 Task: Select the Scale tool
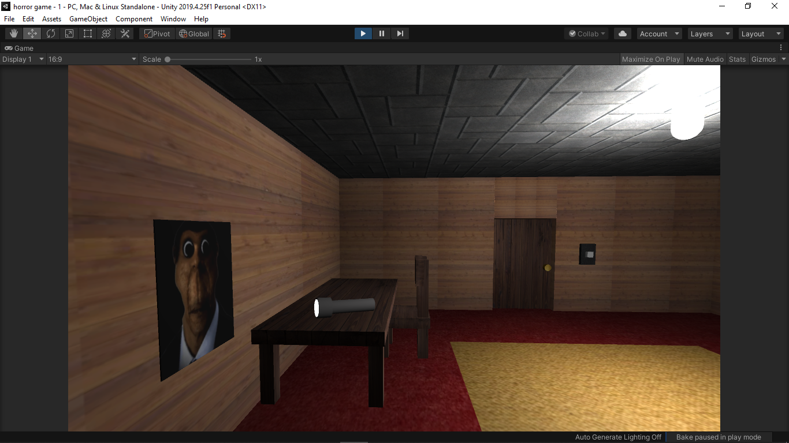69,33
